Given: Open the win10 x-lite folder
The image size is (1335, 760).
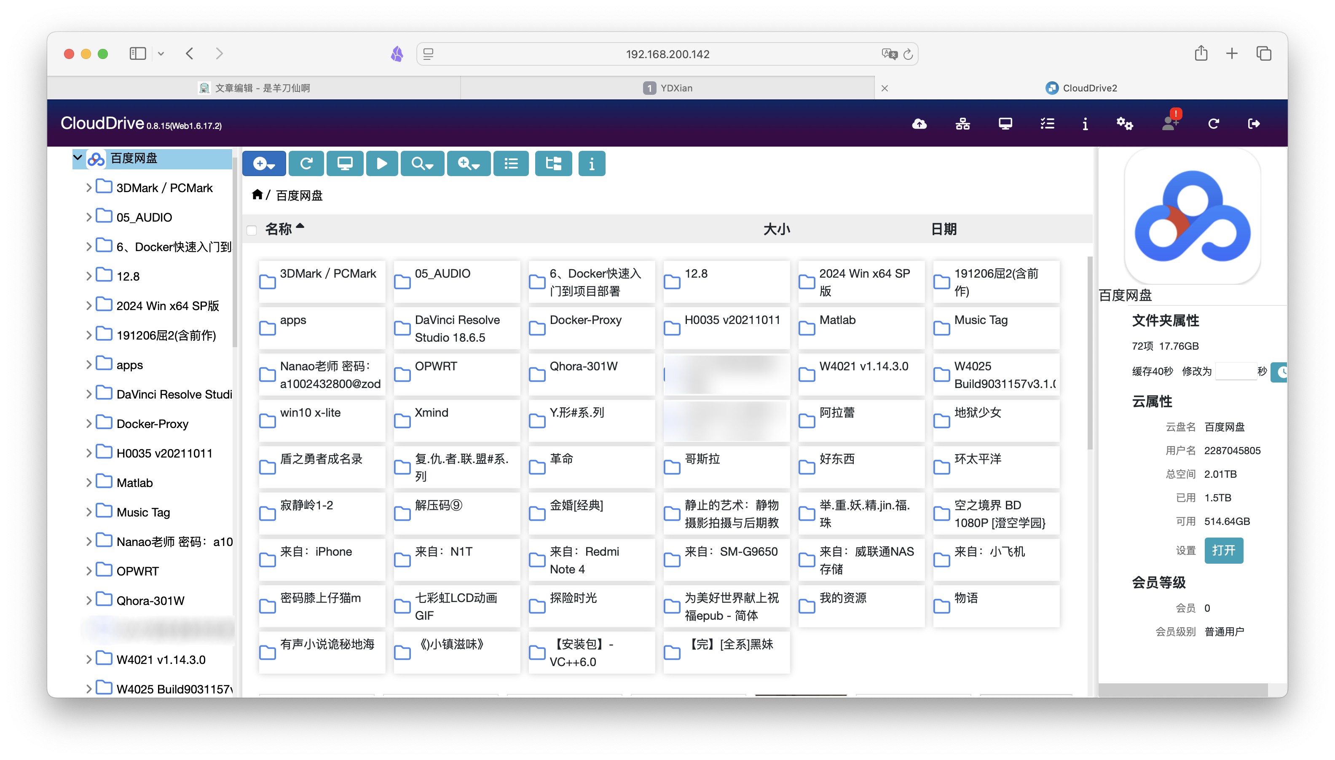Looking at the screenshot, I should [x=322, y=421].
